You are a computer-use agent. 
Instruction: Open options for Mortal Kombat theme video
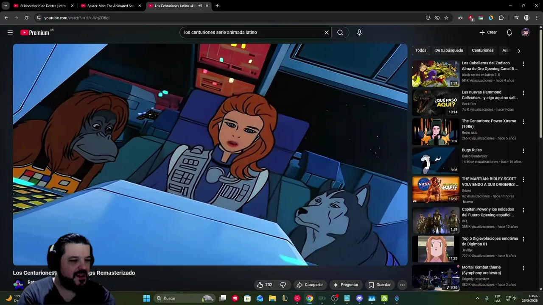point(523,268)
